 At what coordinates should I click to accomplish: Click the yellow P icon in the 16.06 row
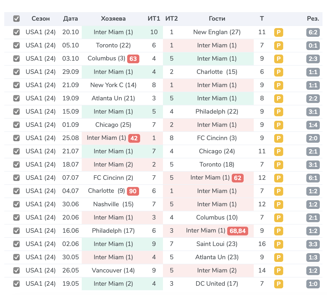tap(278, 231)
